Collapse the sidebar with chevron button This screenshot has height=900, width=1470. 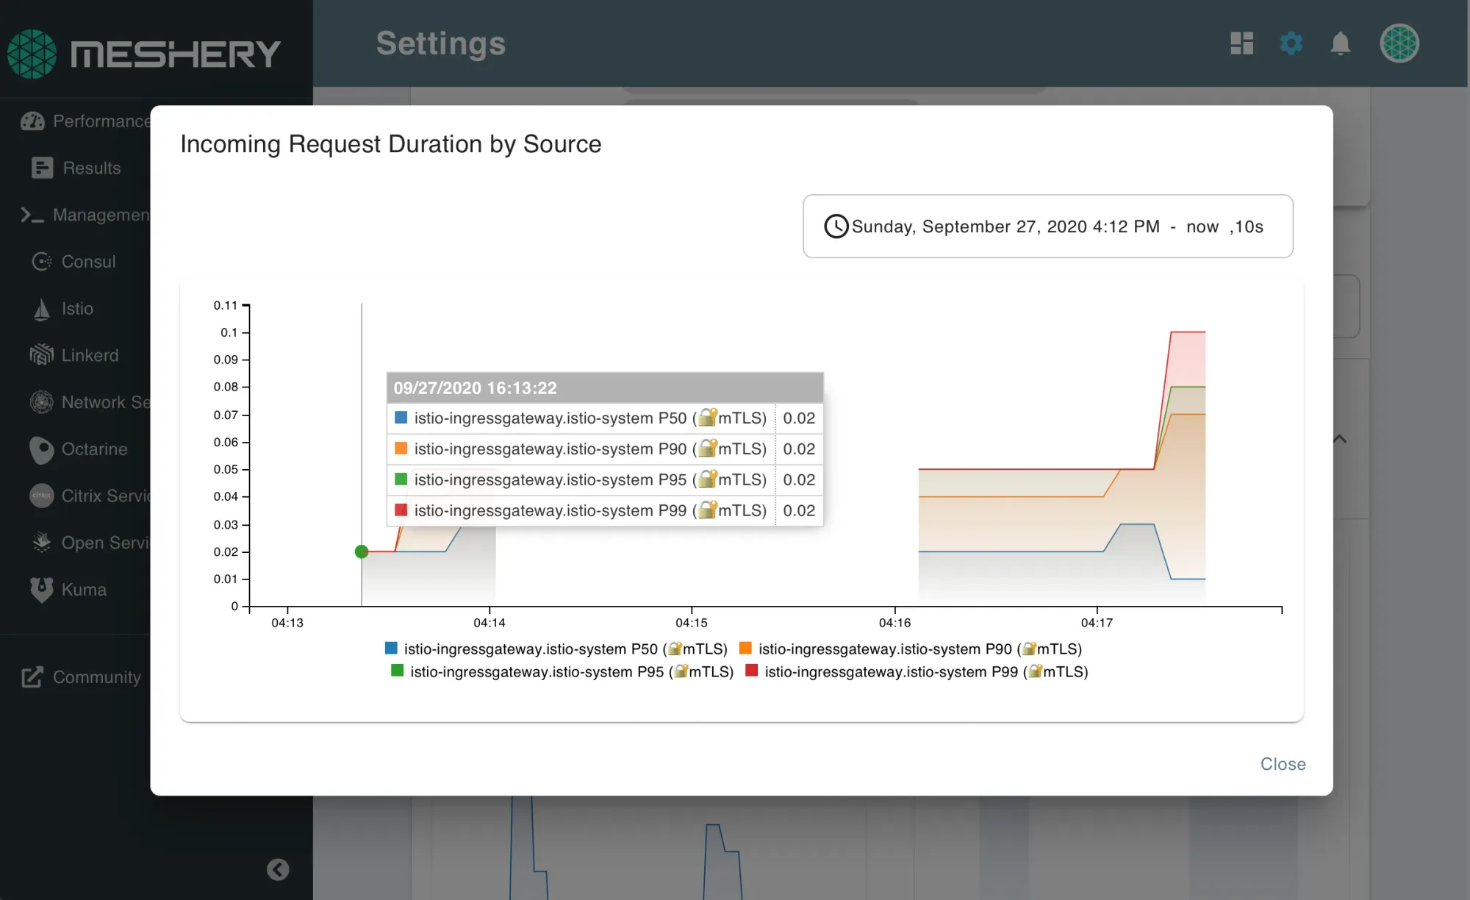tap(278, 870)
